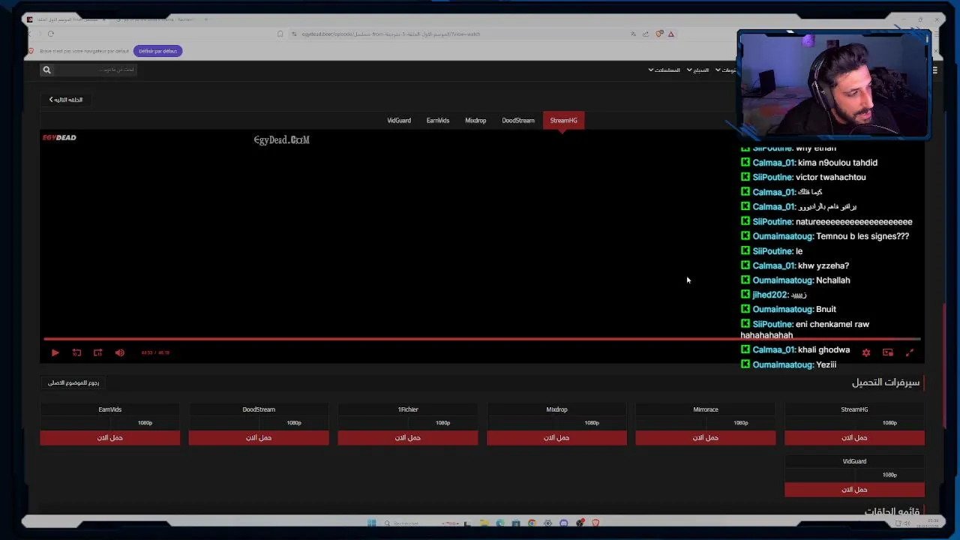This screenshot has height=540, width=960.
Task: Share the page via share icon
Action: [x=646, y=34]
